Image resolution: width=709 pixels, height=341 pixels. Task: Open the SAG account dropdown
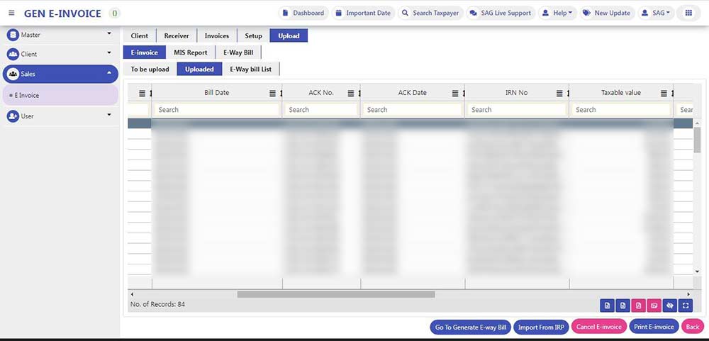pos(656,13)
